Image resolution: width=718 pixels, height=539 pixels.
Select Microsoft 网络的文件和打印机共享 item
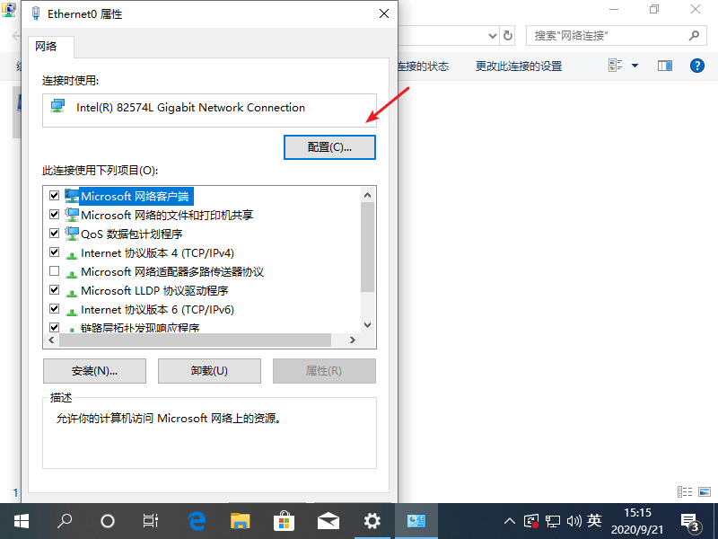tap(167, 215)
